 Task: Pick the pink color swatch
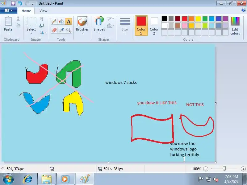click(x=185, y=26)
